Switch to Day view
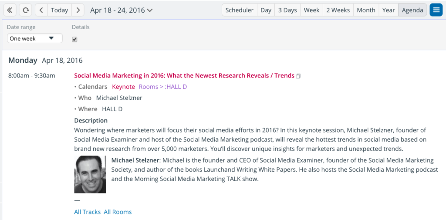This screenshot has width=446, height=220. tap(266, 10)
